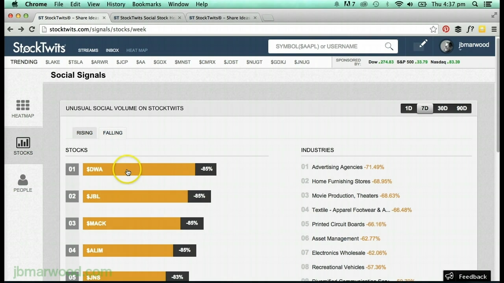Open Recreational Vehicles industry link
The width and height of the screenshot is (504, 283).
pyautogui.click(x=338, y=267)
